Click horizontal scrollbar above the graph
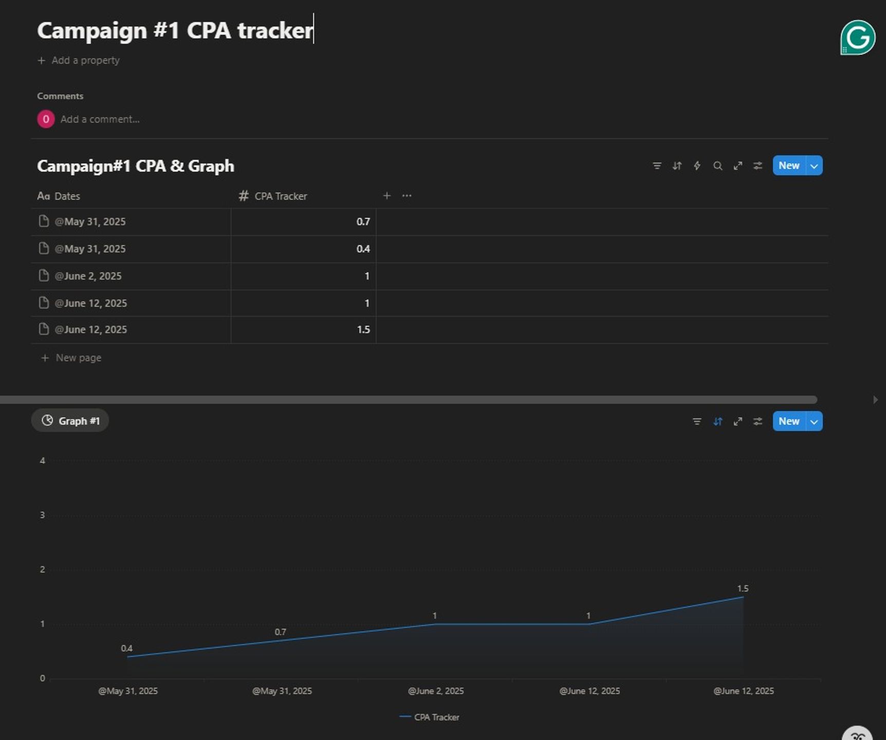 [409, 400]
